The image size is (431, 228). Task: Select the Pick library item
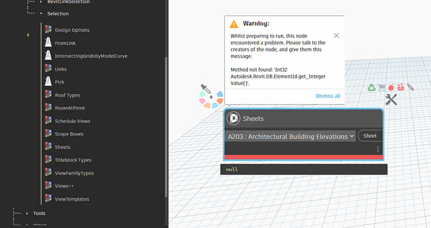click(x=59, y=82)
